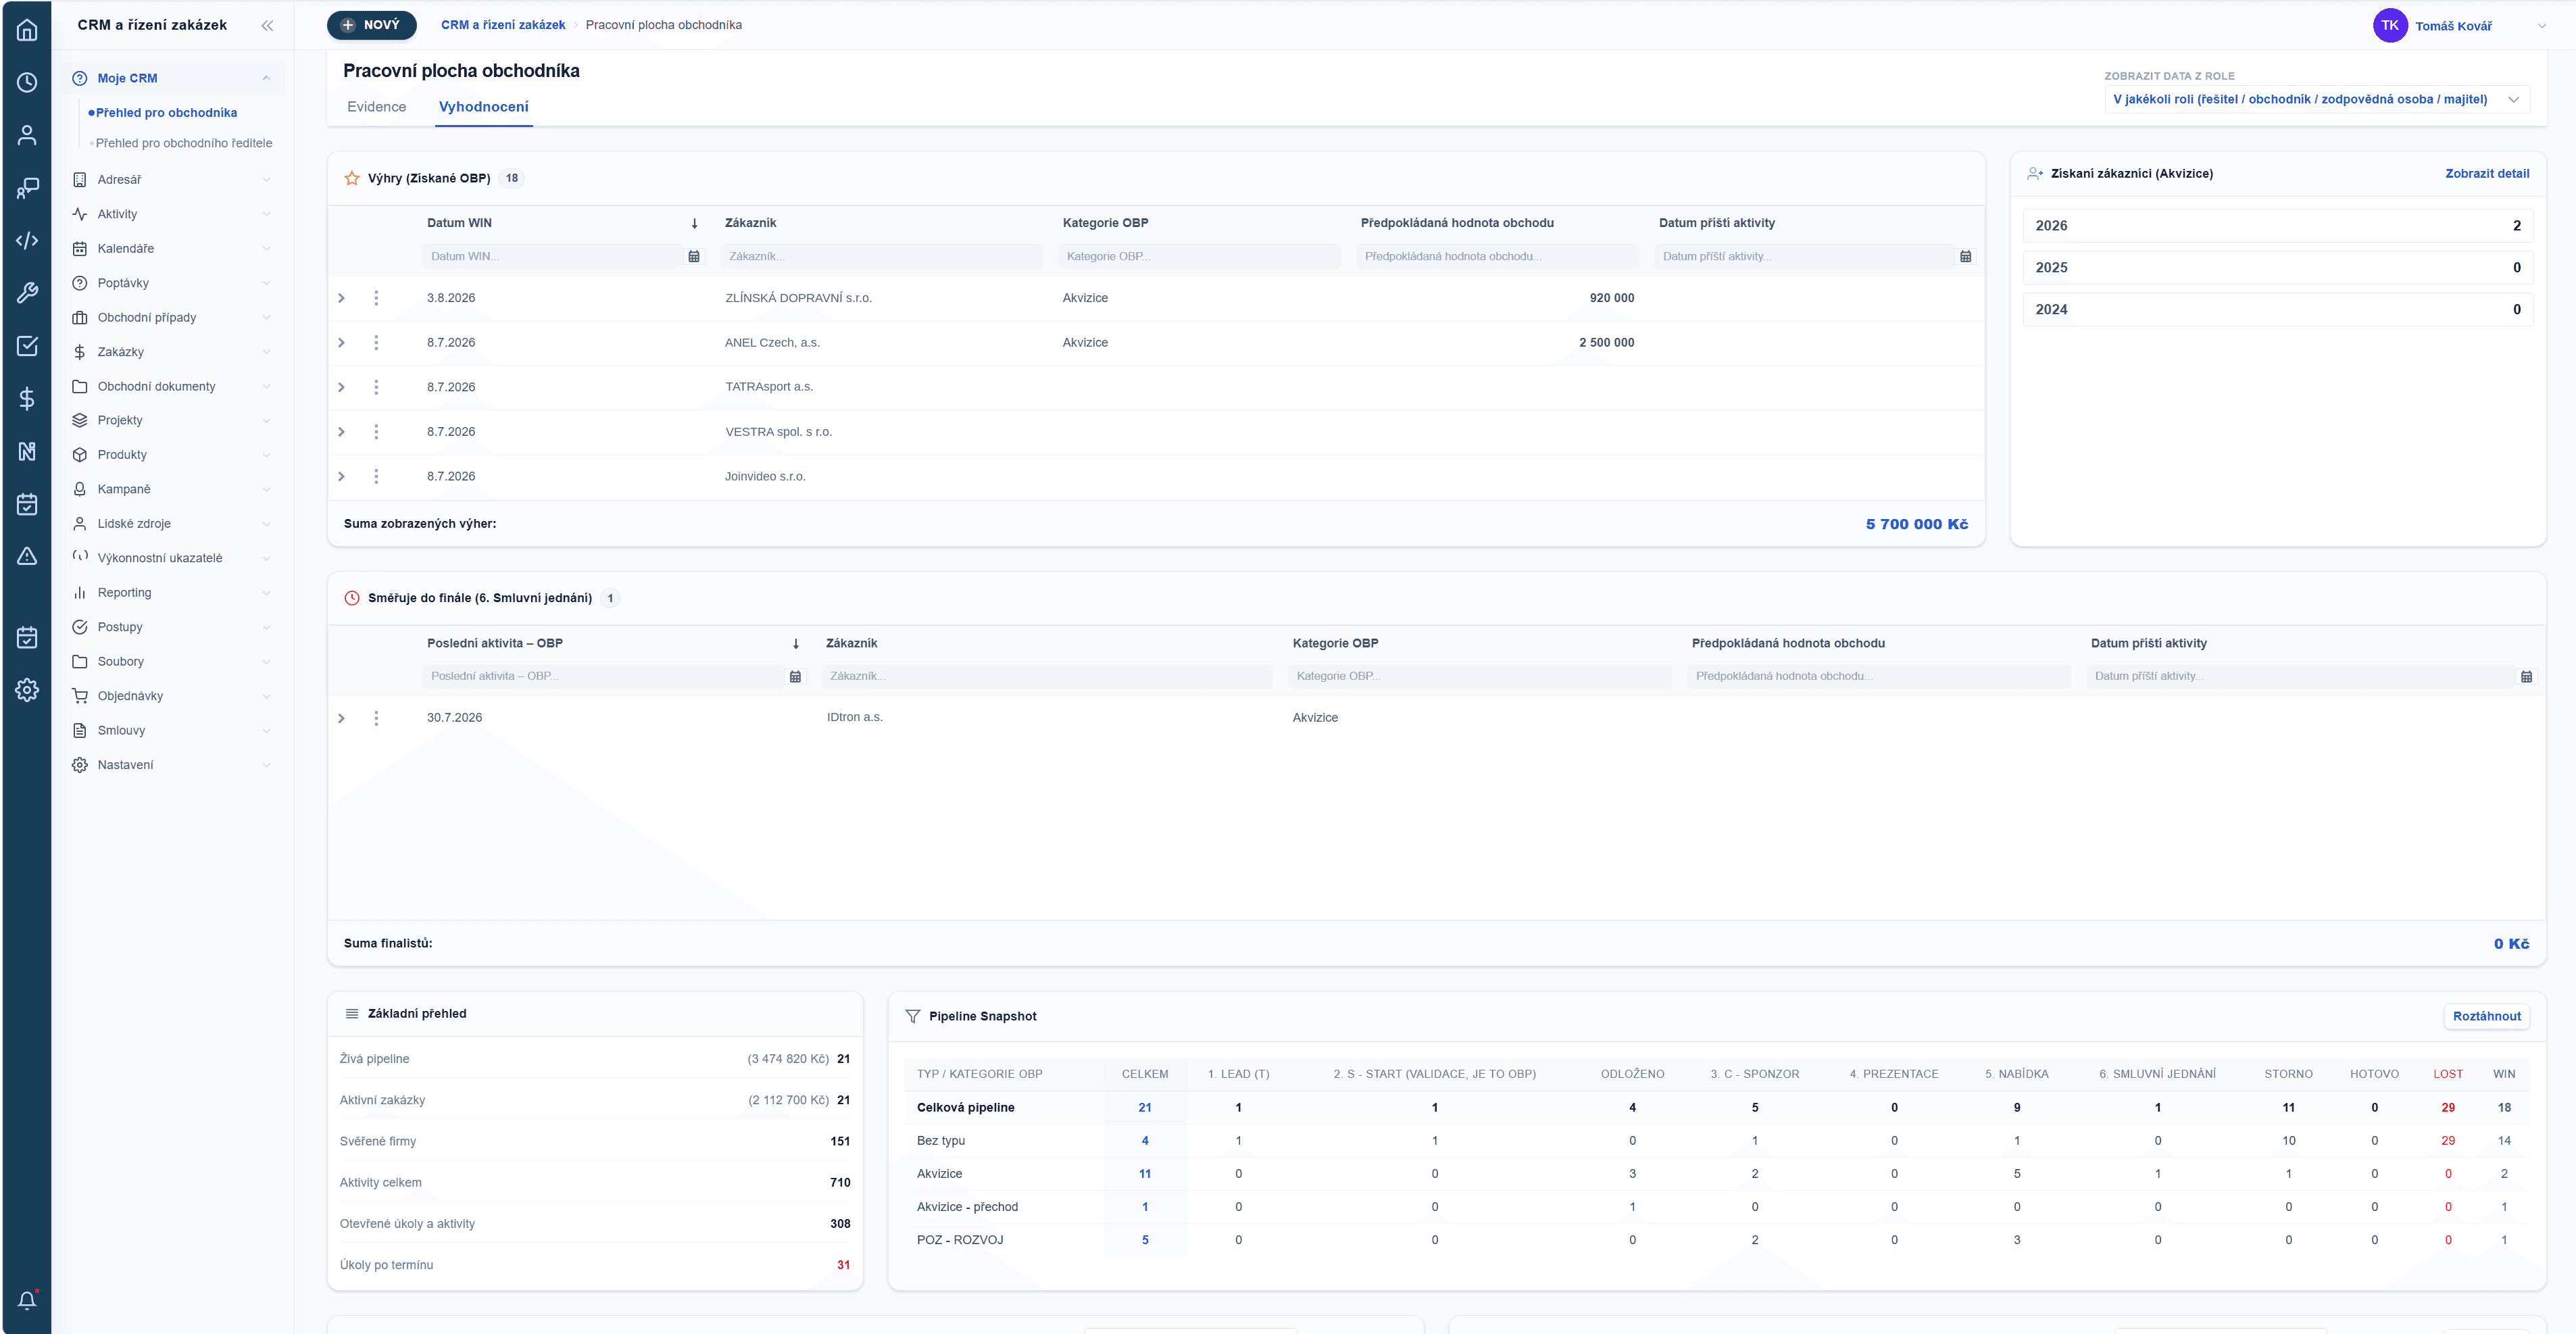This screenshot has width=2576, height=1334.
Task: Click the 2026 acquisitions row
Action: coord(2277,226)
